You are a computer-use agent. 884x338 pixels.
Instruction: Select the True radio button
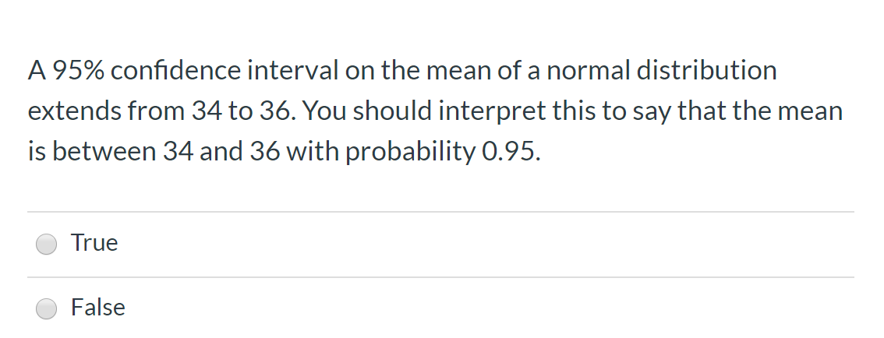(46, 245)
